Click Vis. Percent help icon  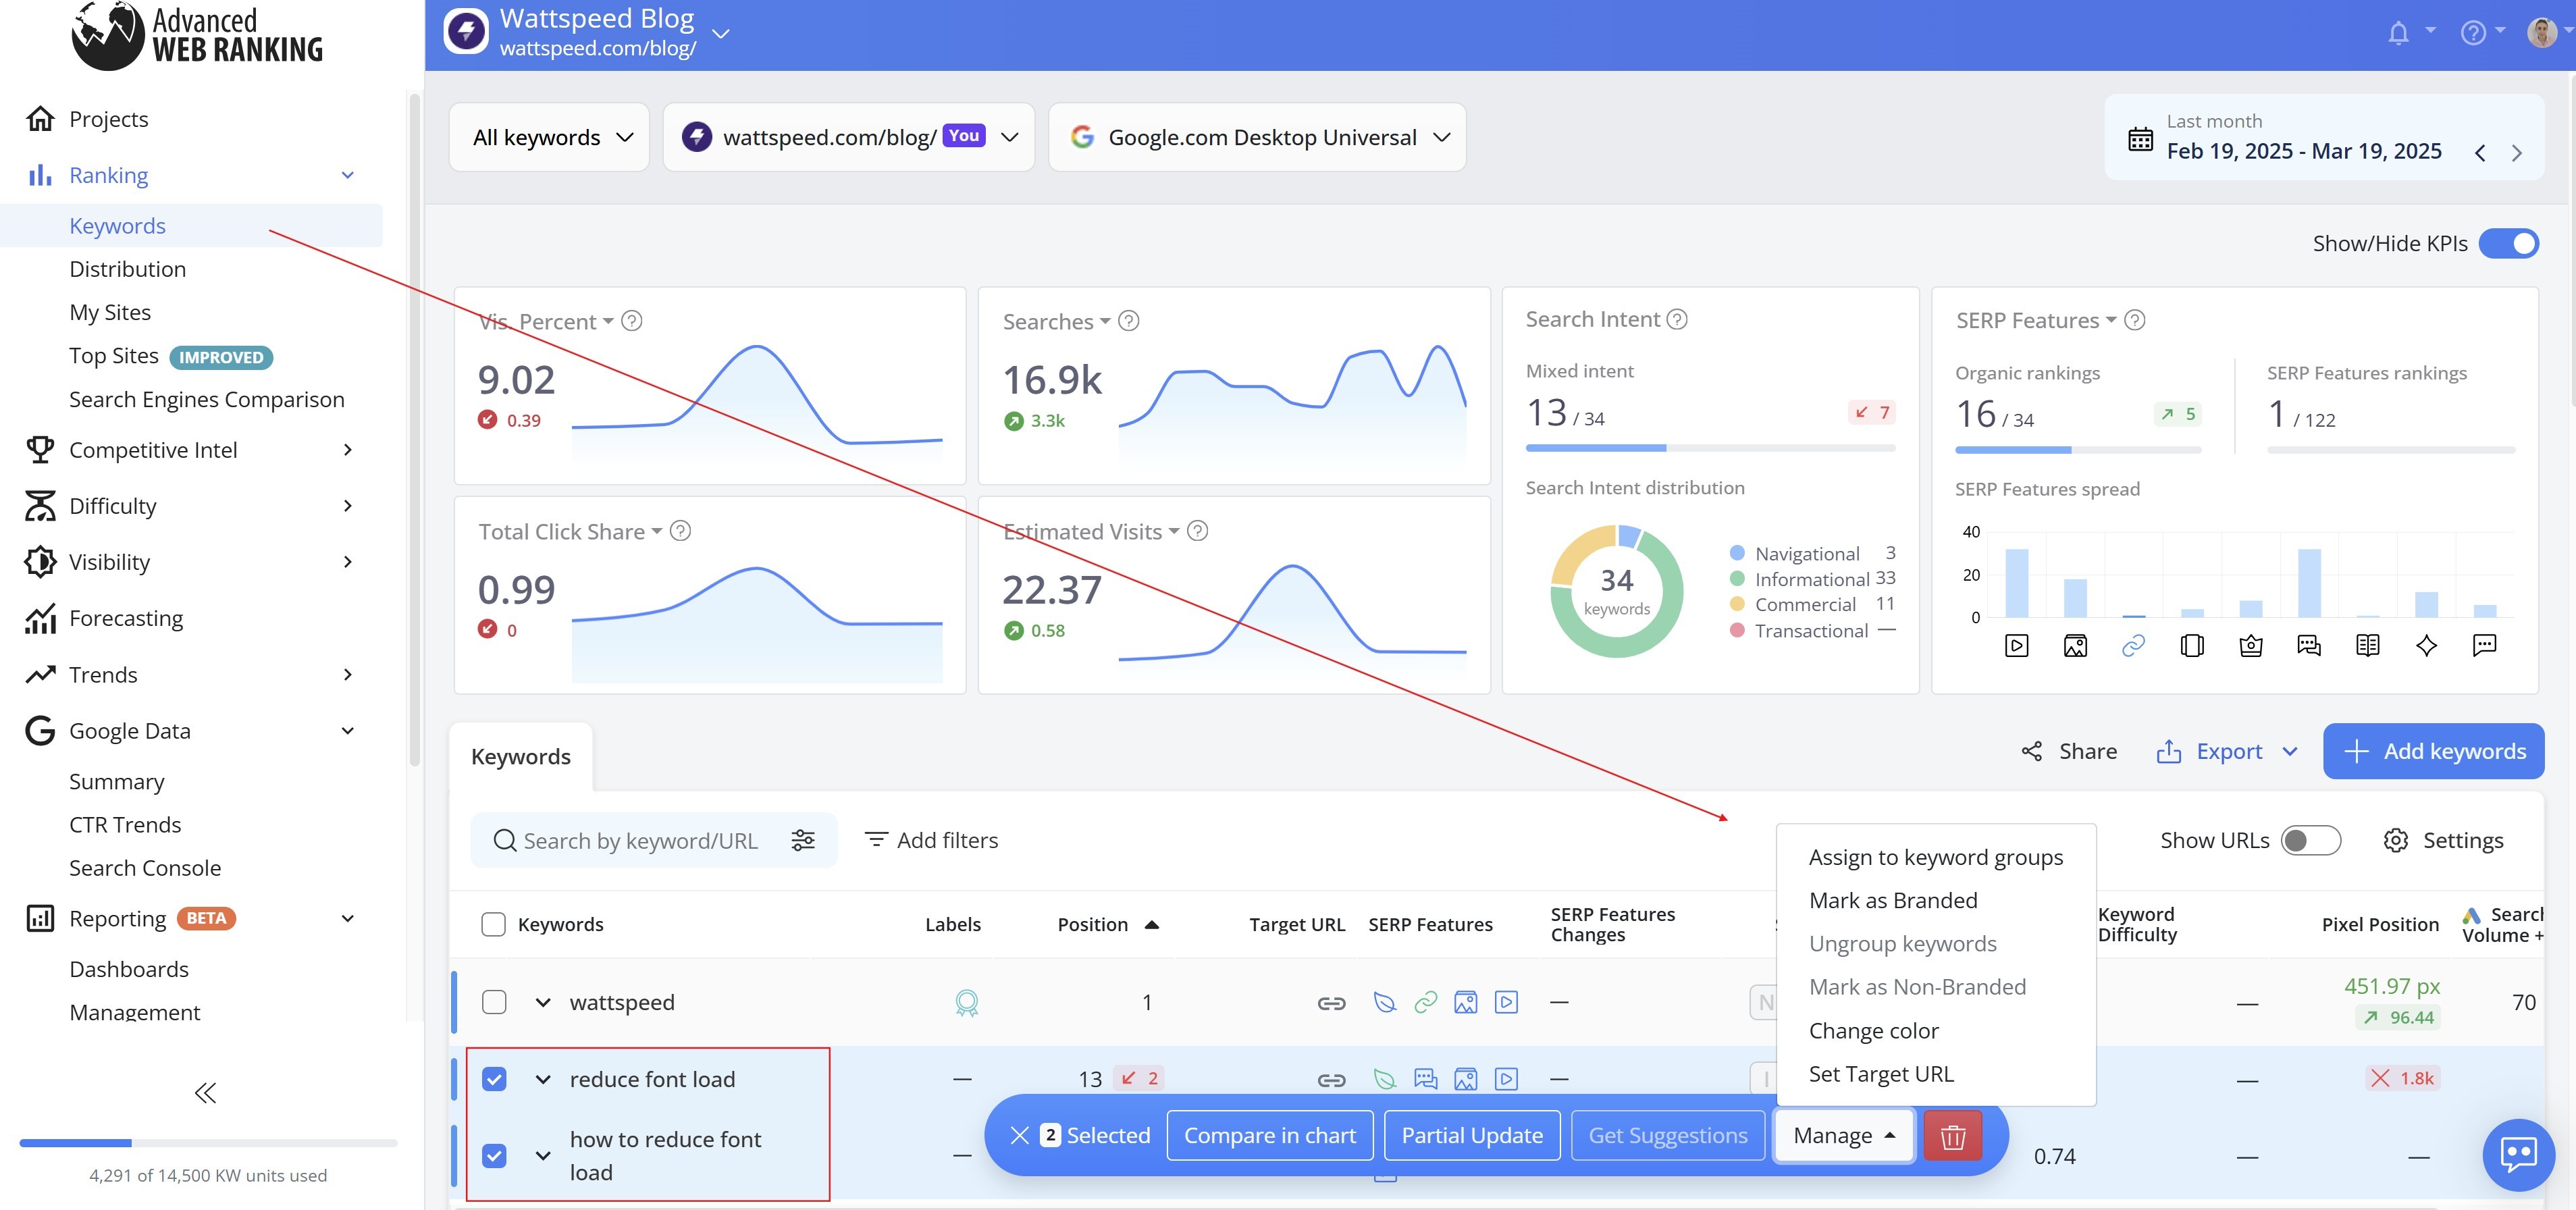point(631,321)
